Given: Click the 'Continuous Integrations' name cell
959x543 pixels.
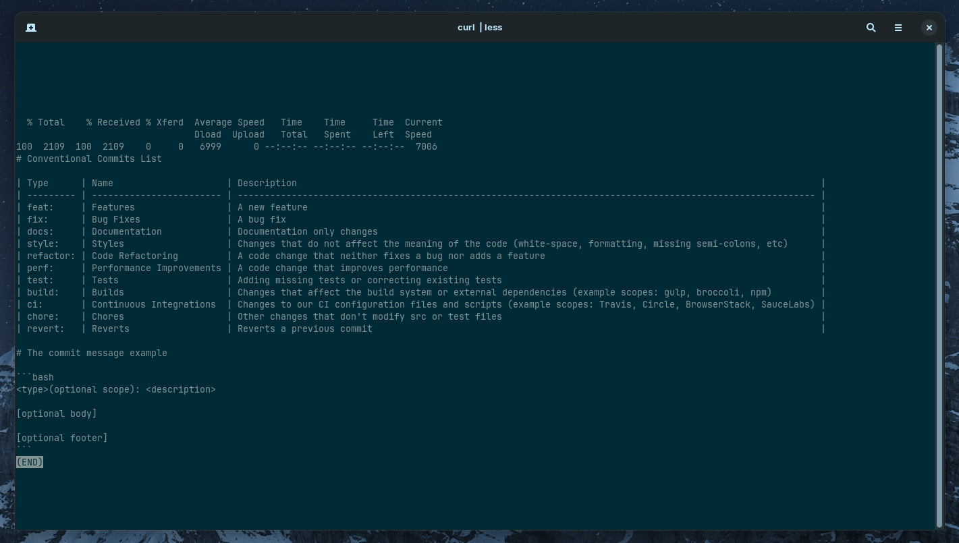Looking at the screenshot, I should [154, 305].
